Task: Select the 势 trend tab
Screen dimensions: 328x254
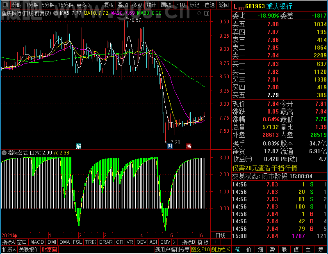Action: pyautogui.click(x=272, y=249)
